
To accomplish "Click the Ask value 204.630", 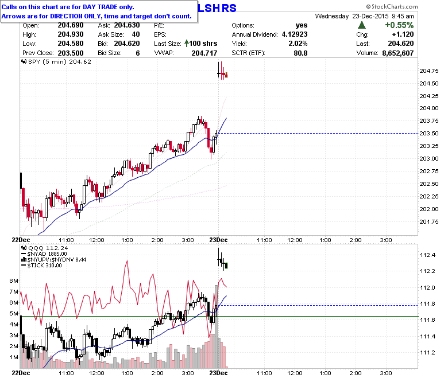I will [x=127, y=25].
